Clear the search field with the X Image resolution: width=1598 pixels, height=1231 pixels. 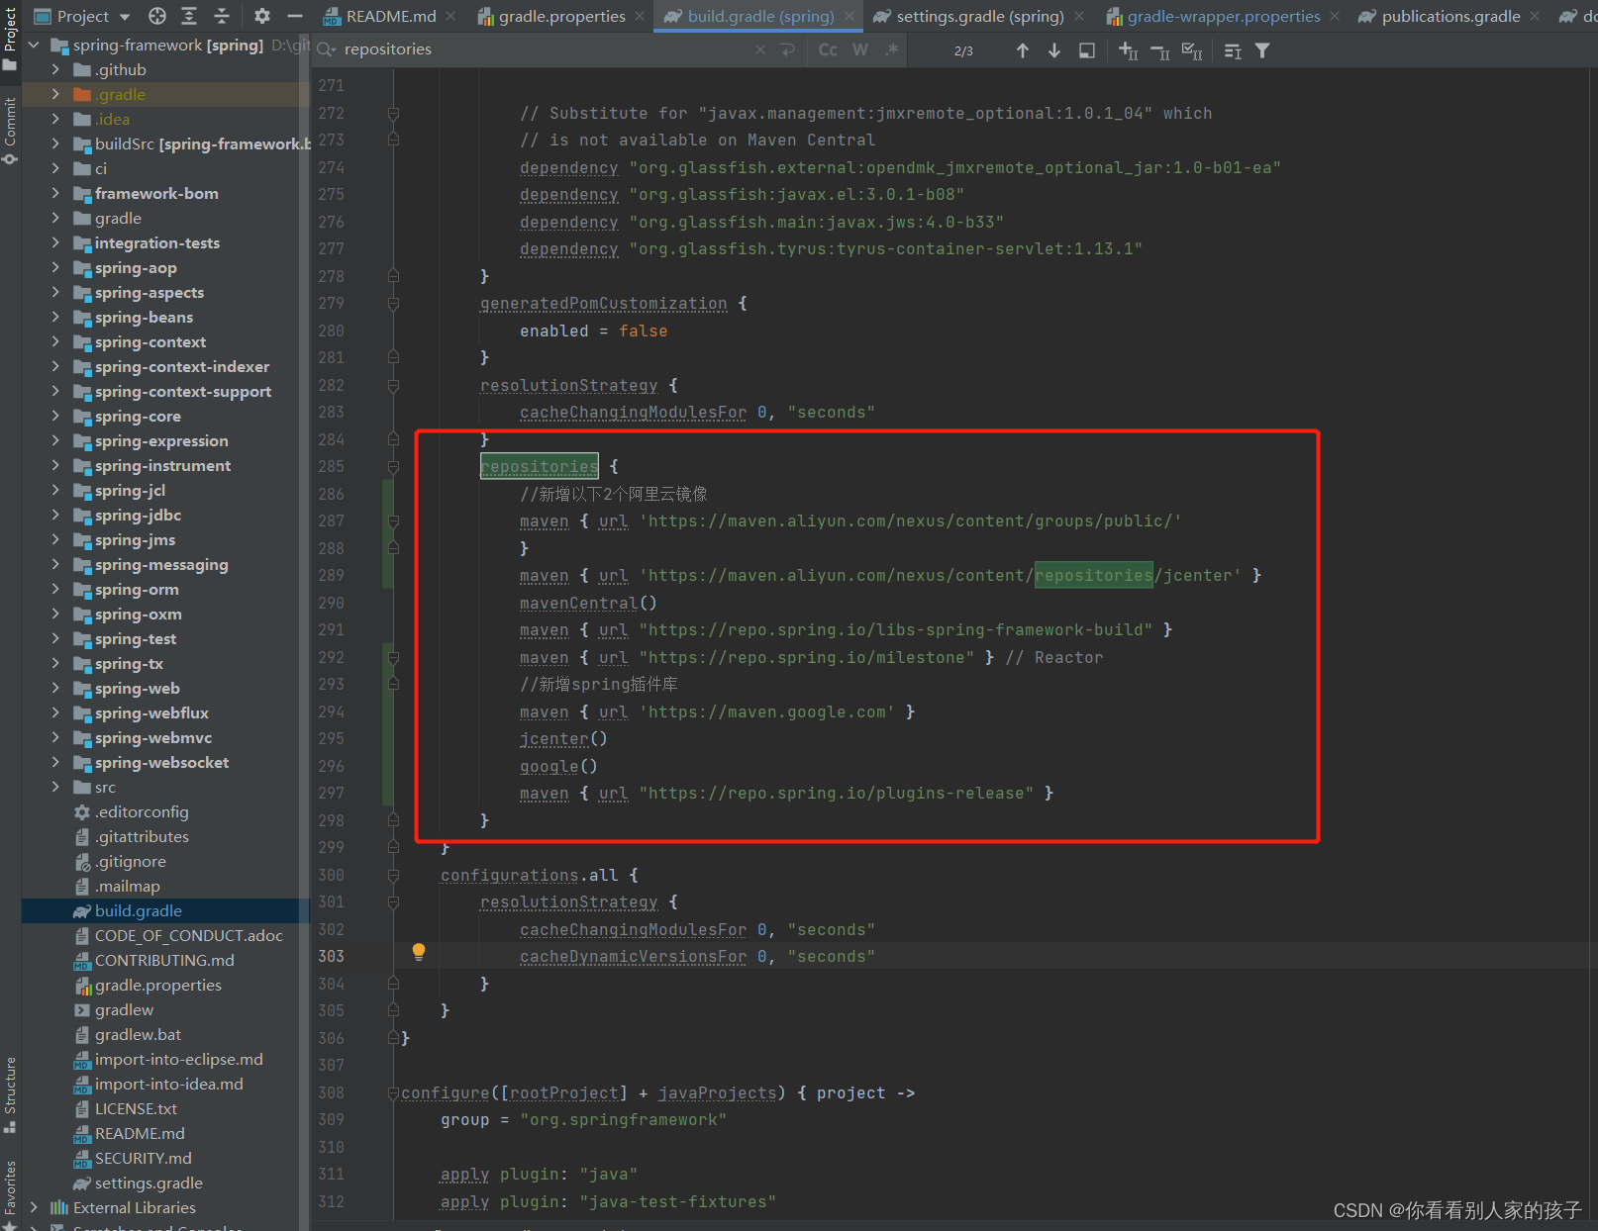[x=759, y=49]
